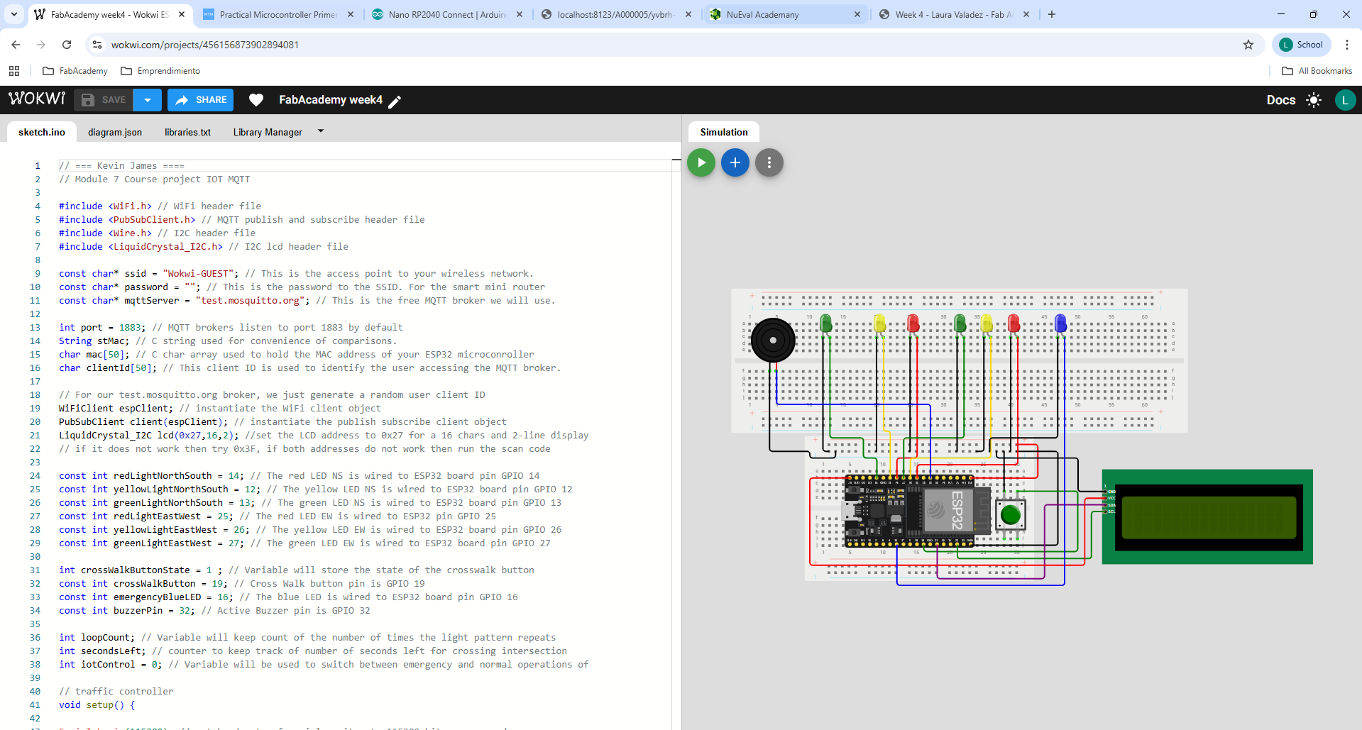Image resolution: width=1362 pixels, height=730 pixels.
Task: Click line 41 void setup()
Action: (x=97, y=705)
